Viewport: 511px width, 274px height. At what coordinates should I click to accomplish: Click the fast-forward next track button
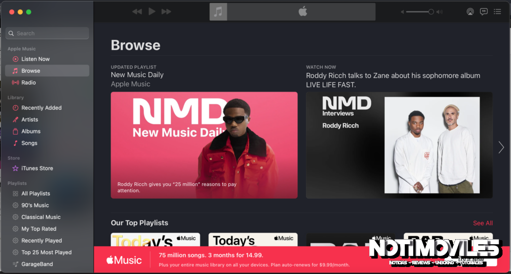coord(166,12)
